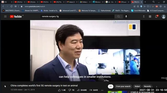
Task: Click the site padlock security icon
Action: [22, 6]
